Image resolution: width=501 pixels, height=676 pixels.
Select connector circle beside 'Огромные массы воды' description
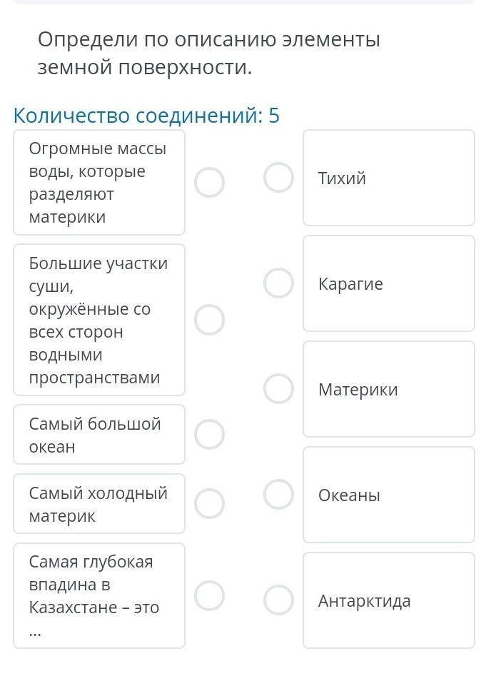point(209,183)
